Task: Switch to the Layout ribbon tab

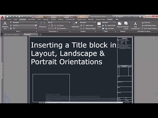Action: point(110,19)
